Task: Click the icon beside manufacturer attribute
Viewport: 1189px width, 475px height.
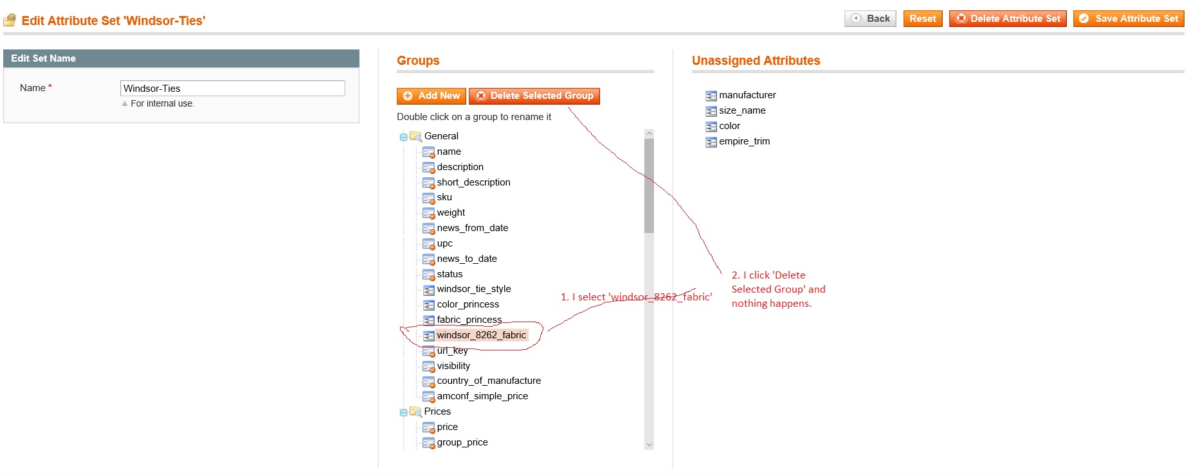Action: [x=711, y=96]
